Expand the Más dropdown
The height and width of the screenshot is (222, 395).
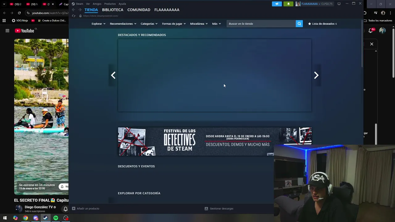(x=216, y=24)
